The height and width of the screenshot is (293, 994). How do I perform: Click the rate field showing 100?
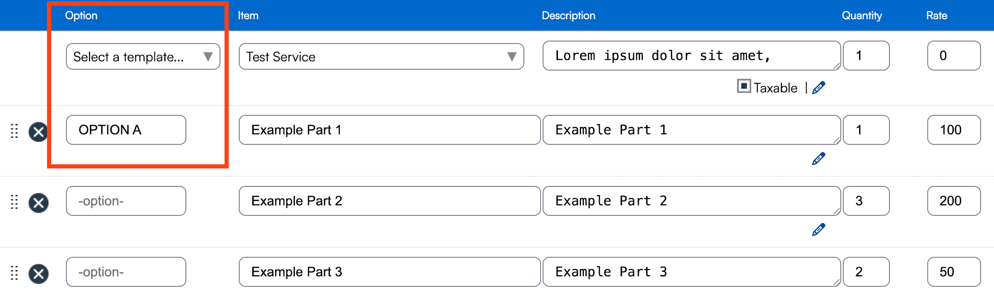(953, 130)
